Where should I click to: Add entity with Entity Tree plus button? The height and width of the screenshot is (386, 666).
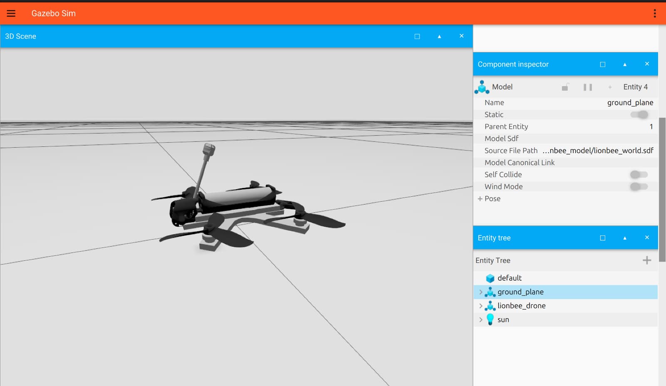647,260
